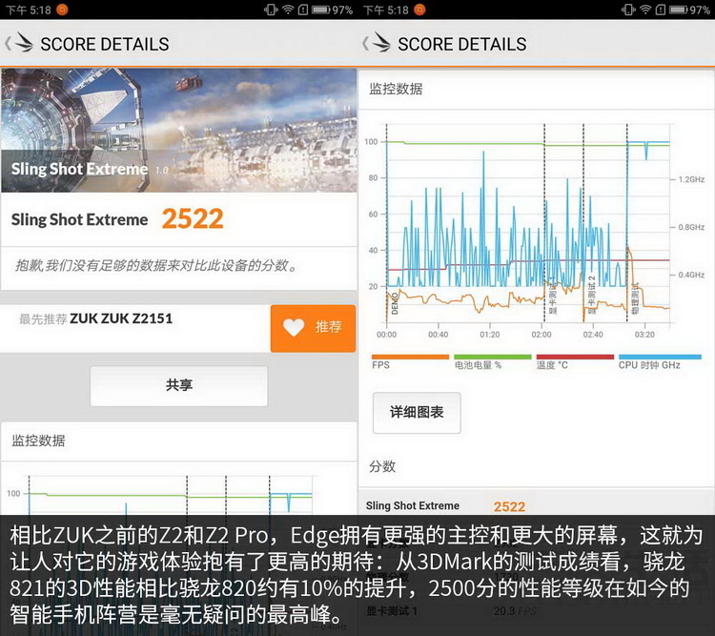Tap the 分数 section heading
Viewport: 715px width, 636px height.
(382, 466)
